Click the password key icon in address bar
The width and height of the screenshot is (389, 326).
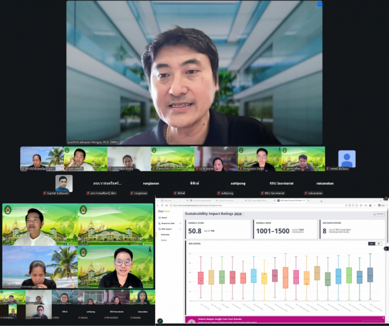[346, 205]
